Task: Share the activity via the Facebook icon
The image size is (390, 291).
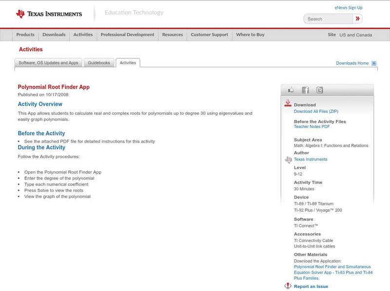Action: pyautogui.click(x=305, y=90)
